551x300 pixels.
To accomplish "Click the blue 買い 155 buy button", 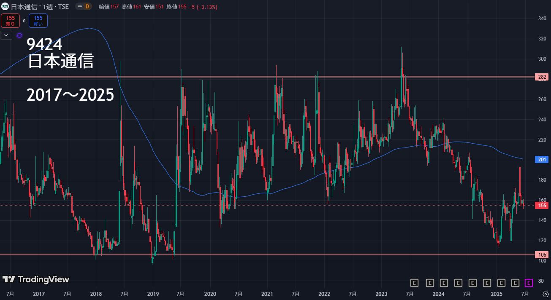I will point(38,21).
